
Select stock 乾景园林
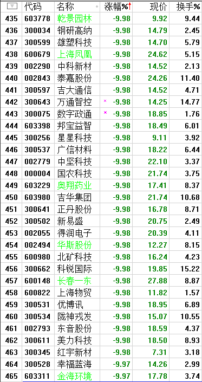click(x=75, y=18)
